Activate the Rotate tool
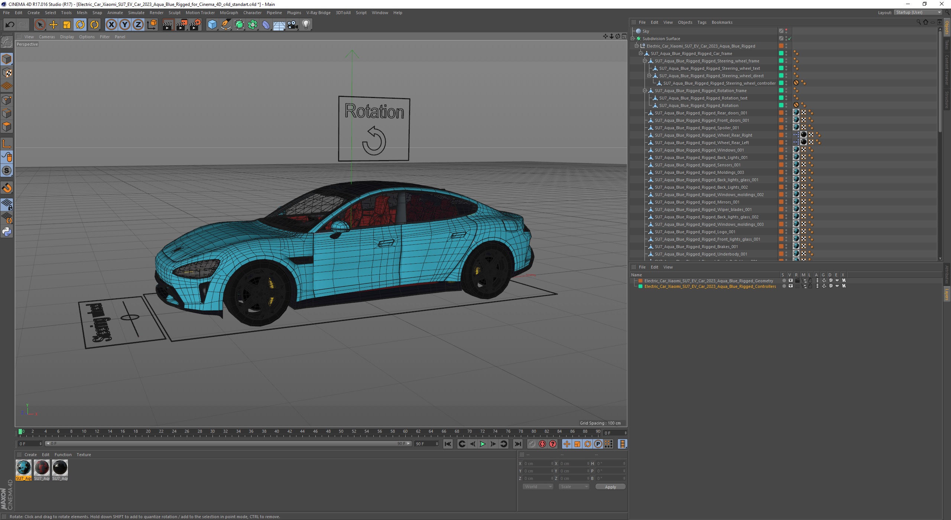The width and height of the screenshot is (951, 520). click(81, 25)
